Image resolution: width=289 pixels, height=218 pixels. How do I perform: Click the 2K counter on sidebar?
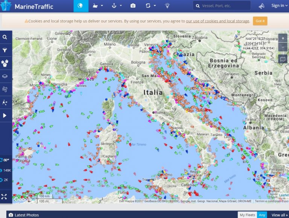5,180
